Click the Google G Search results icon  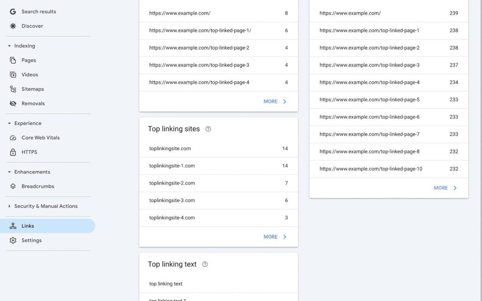point(13,12)
